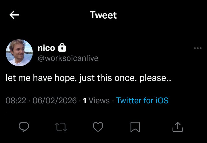Retweet this post using the arrows icon

click(61, 127)
